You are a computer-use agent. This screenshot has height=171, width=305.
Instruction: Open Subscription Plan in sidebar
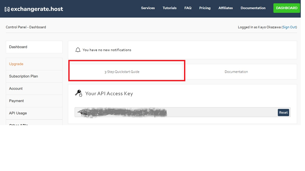34,76
